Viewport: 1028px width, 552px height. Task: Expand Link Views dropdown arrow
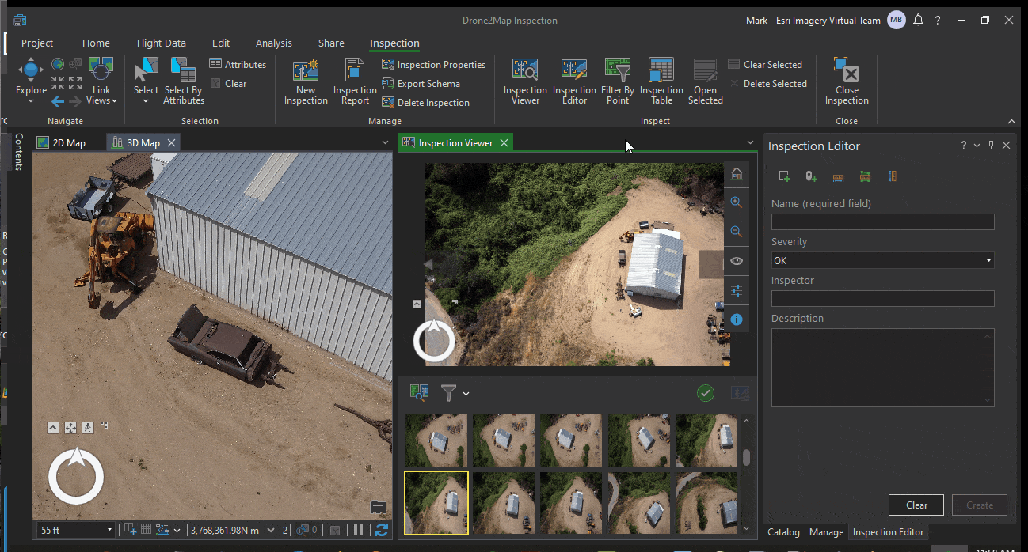(114, 100)
